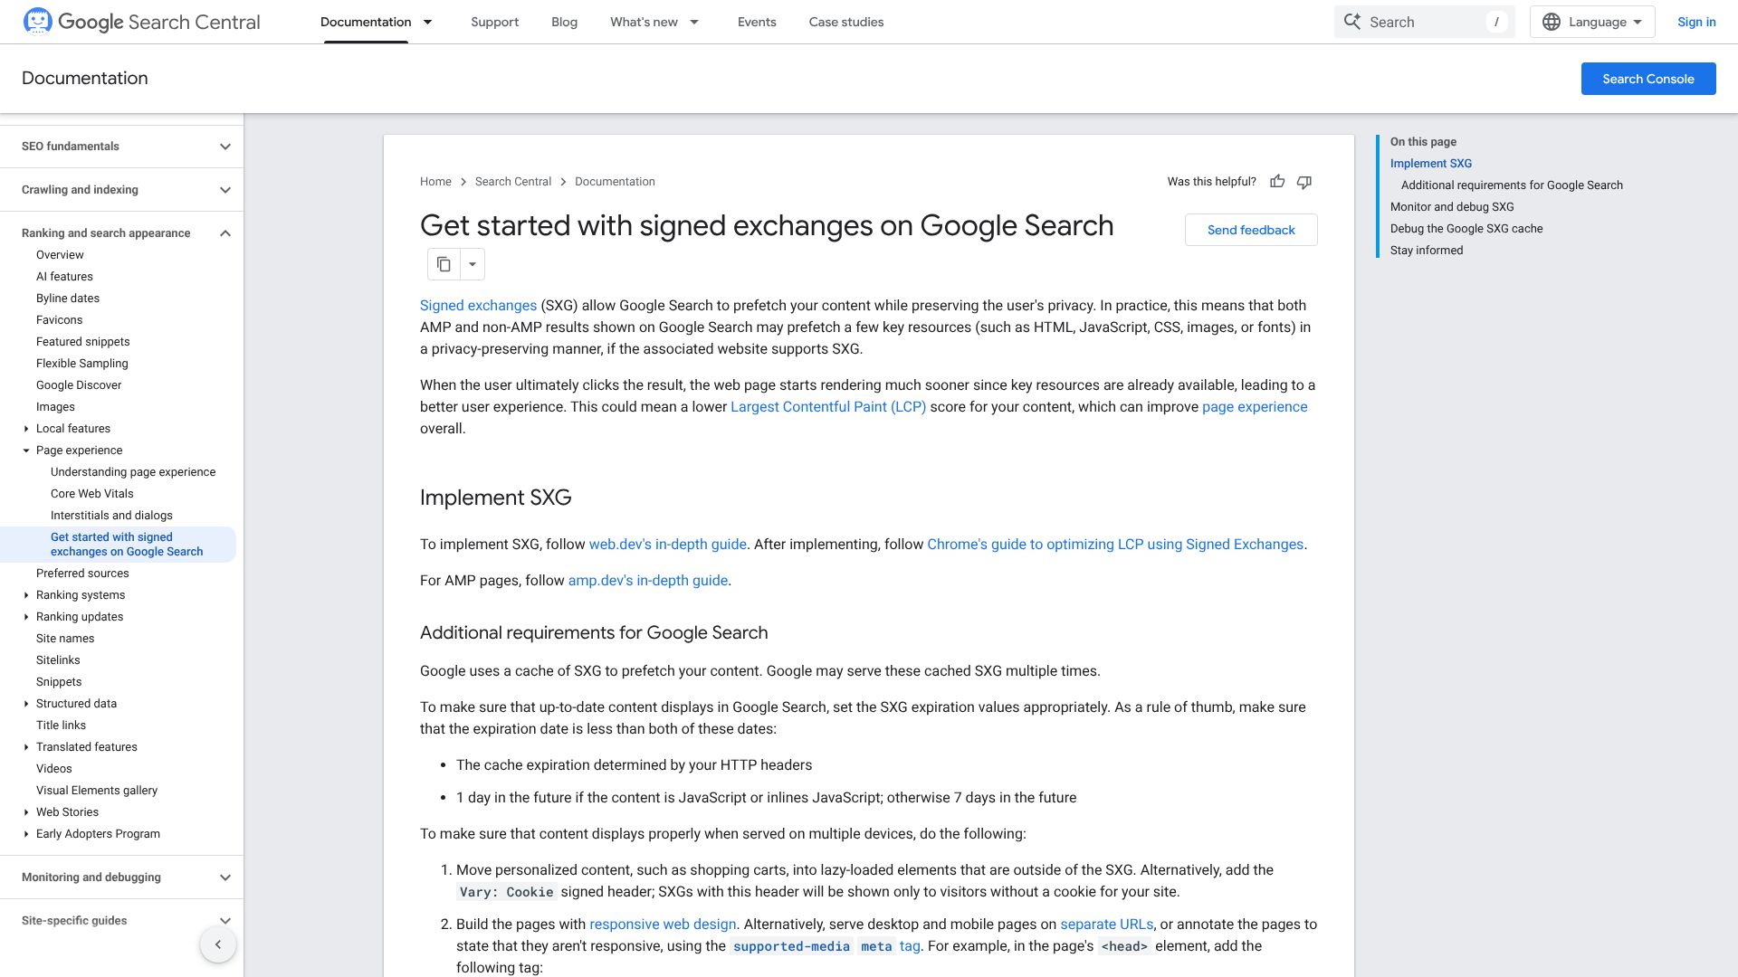Image resolution: width=1738 pixels, height=977 pixels.
Task: Expand the Translated features tree item
Action: [x=26, y=747]
